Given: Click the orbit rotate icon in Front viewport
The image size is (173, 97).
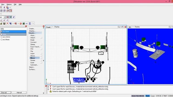Looking at the screenshot, I should point(121,27).
